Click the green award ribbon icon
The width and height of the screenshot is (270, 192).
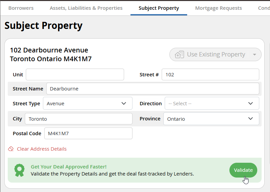coord(19,170)
